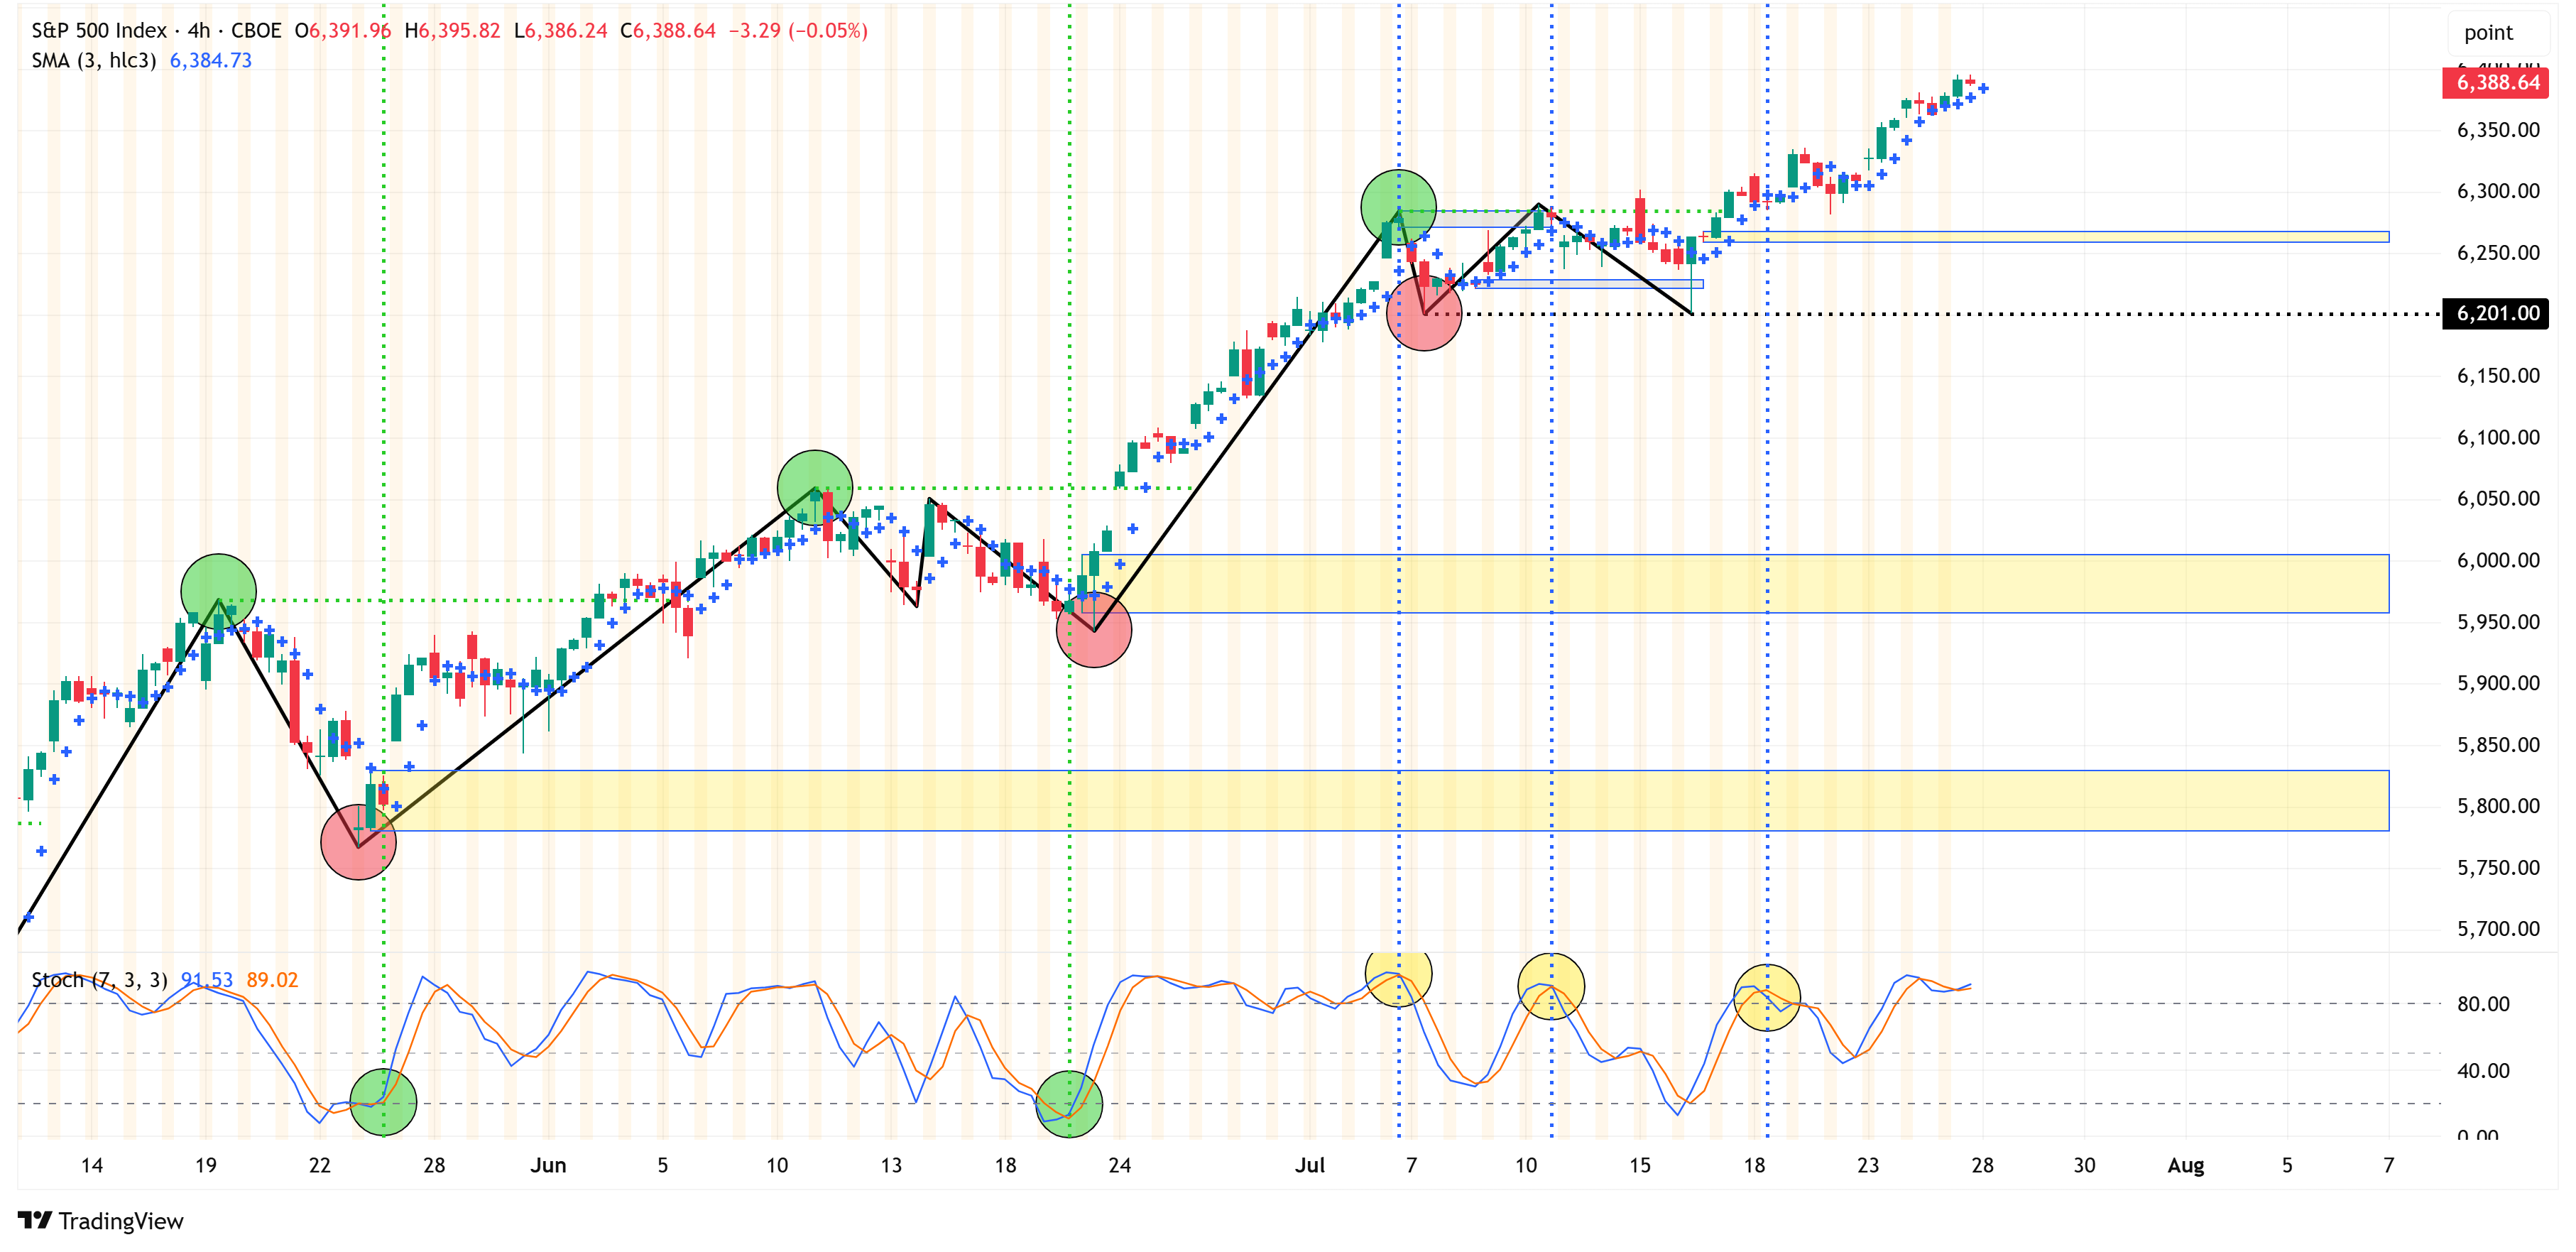2576x1252 pixels.
Task: Click the green circle at the June 11 peak
Action: click(814, 487)
